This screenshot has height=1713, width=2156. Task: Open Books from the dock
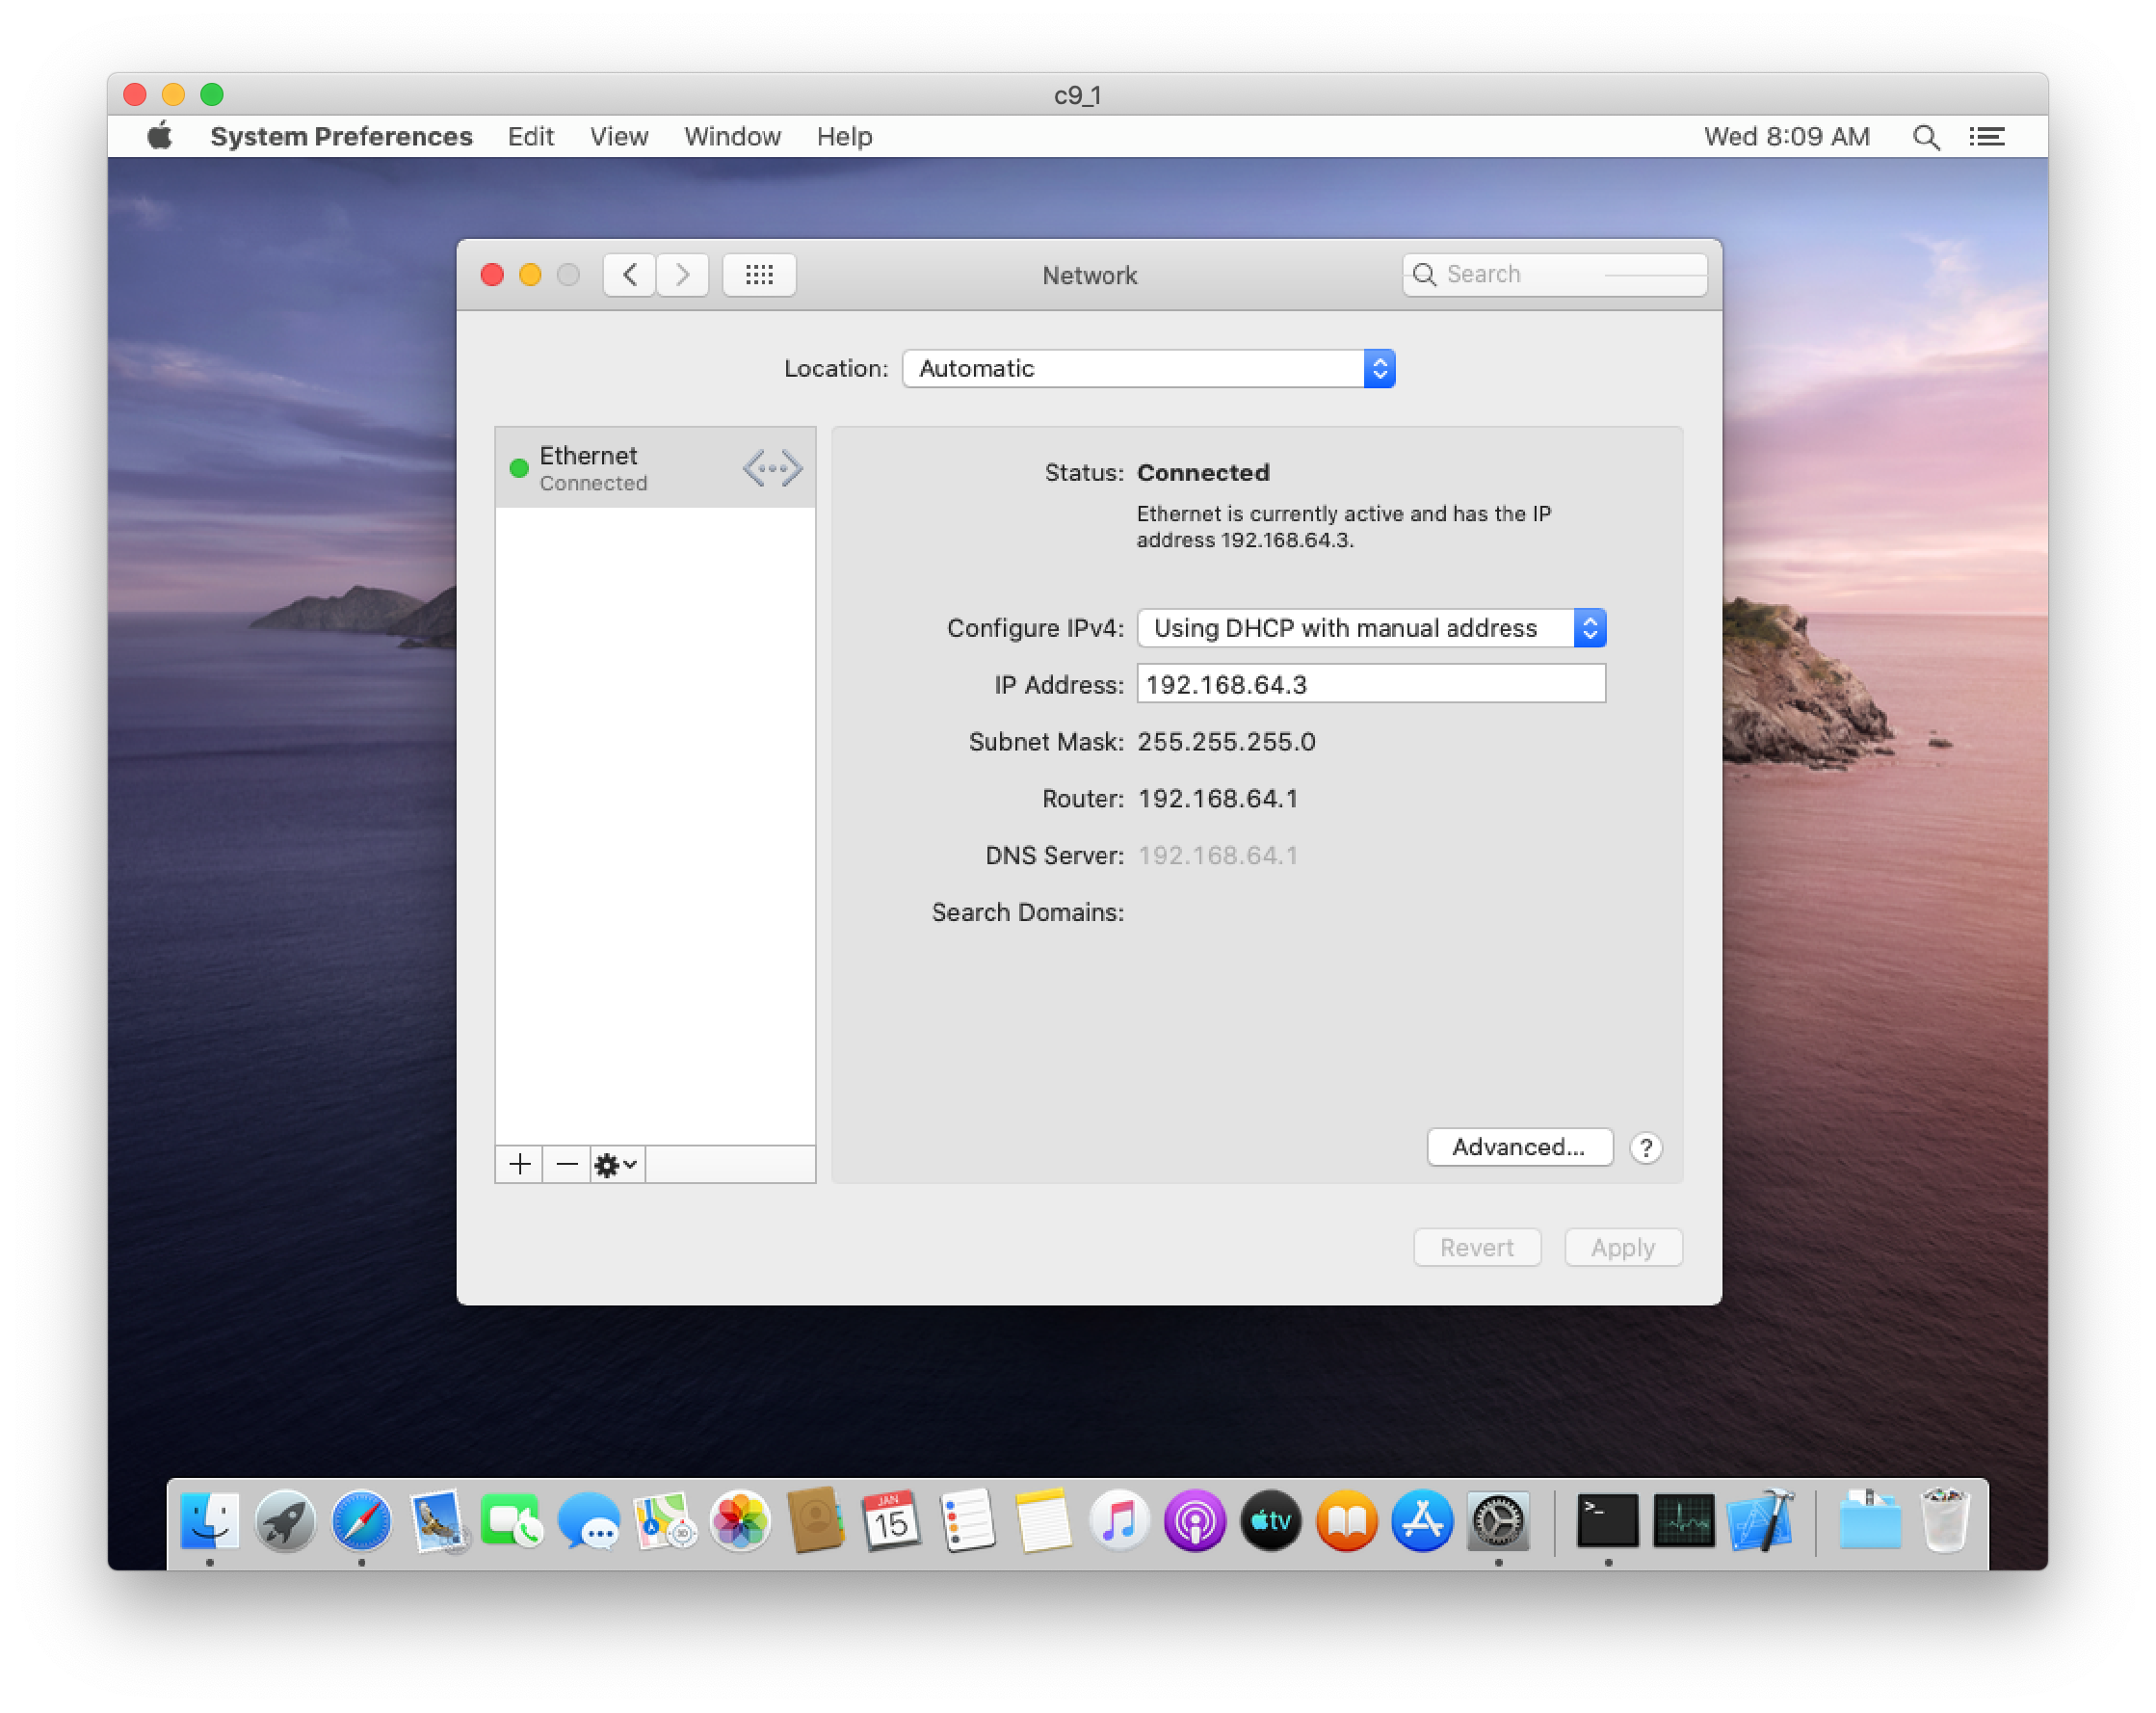(x=1346, y=1521)
